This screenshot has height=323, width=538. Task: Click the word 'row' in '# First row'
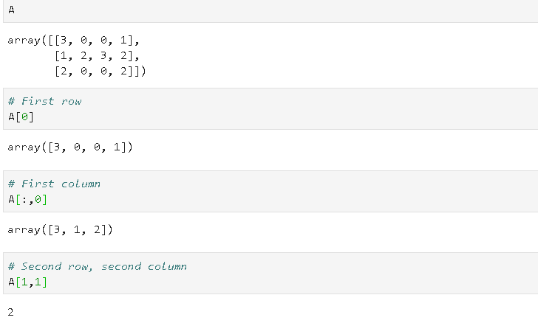(71, 101)
